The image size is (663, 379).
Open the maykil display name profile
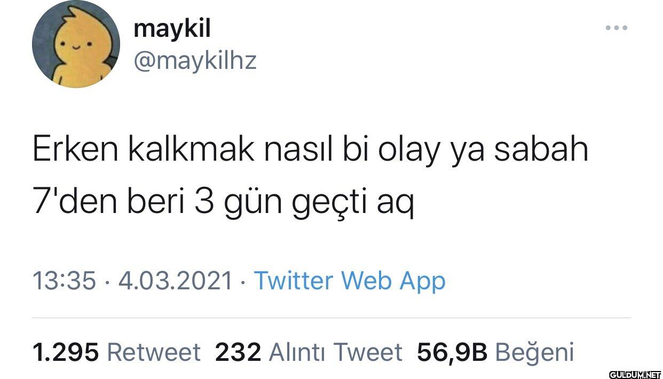tap(172, 28)
